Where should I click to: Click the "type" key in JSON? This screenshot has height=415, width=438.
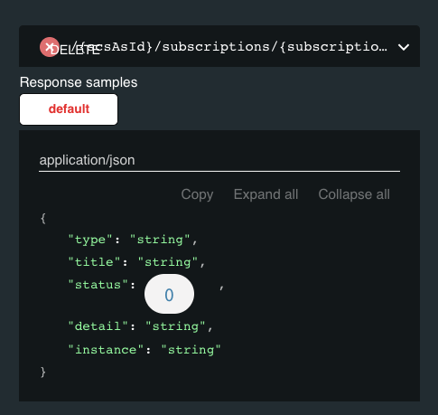pyautogui.click(x=90, y=240)
